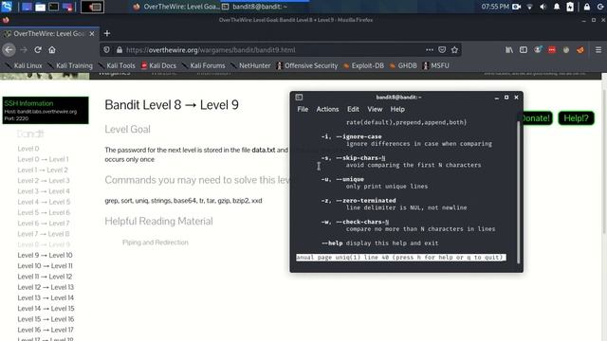Close the OverTheWire browser tab
Viewport: 607px width, 341px height.
coord(92,34)
